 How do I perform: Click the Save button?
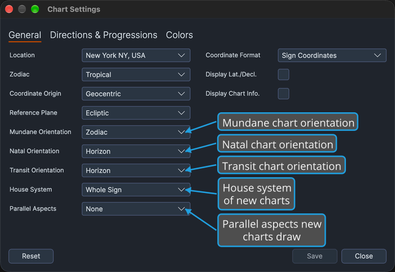[315, 256]
